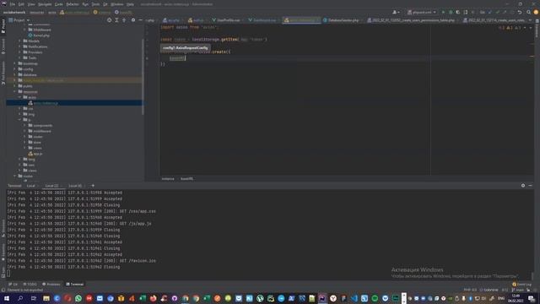Open the Run menu
Viewport: 540px width, 304px height.
tap(85, 4)
